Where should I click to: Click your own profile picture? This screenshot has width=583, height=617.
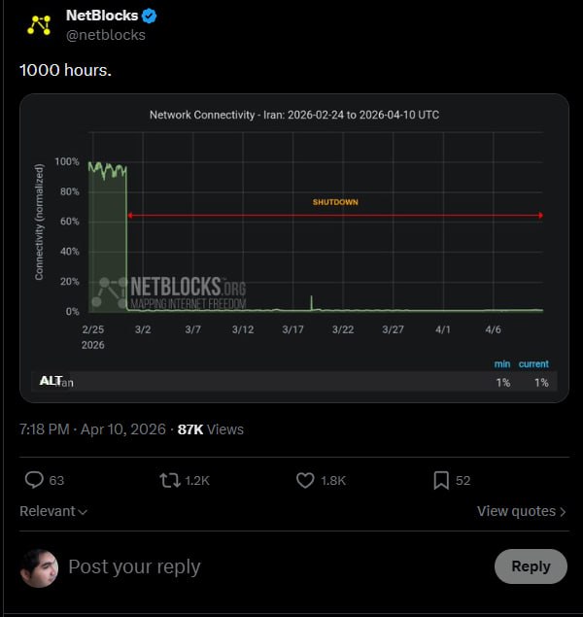point(40,566)
